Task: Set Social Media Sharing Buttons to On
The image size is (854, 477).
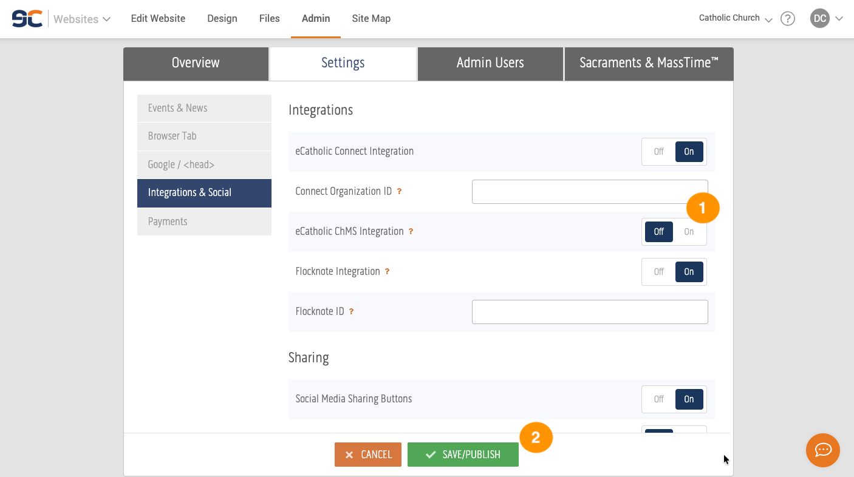Action: tap(689, 399)
